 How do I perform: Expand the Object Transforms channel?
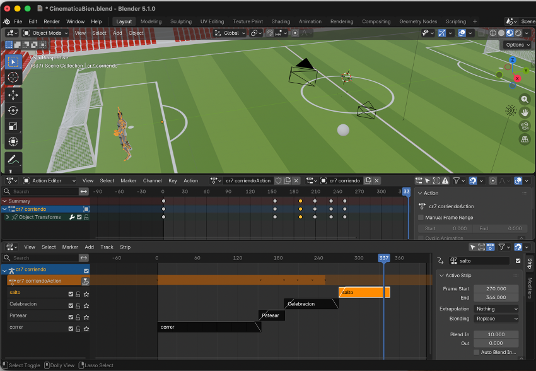pos(8,218)
